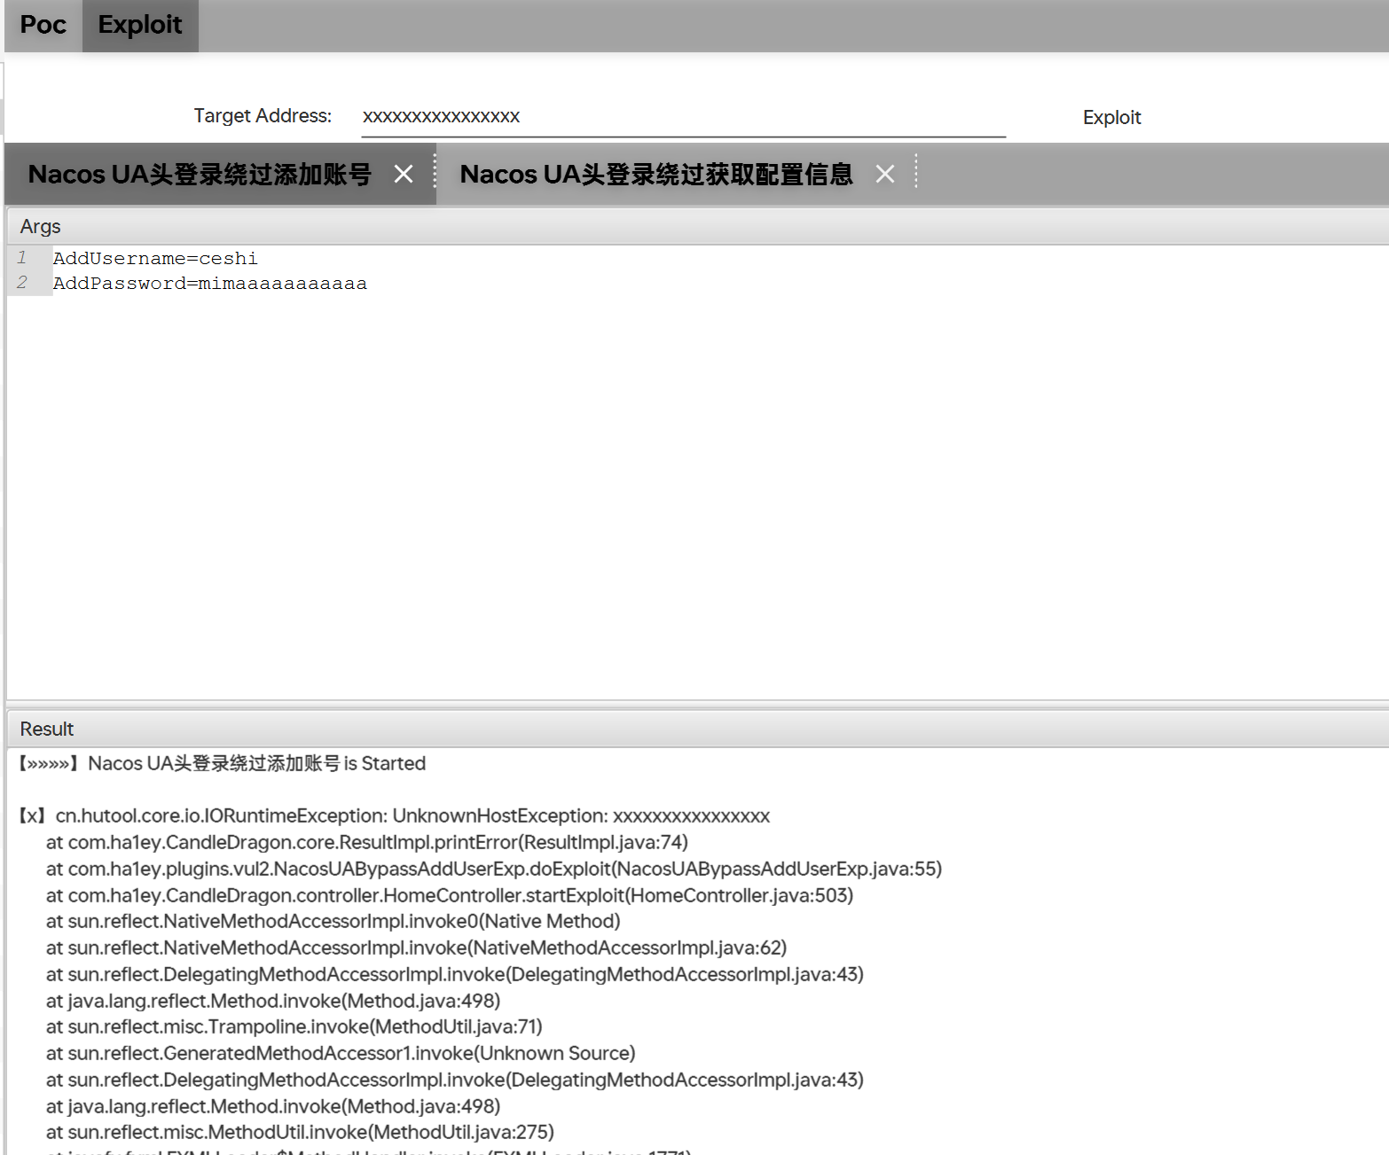Image resolution: width=1389 pixels, height=1155 pixels.
Task: Select line number 1 in the Args gutter
Action: pos(22,258)
